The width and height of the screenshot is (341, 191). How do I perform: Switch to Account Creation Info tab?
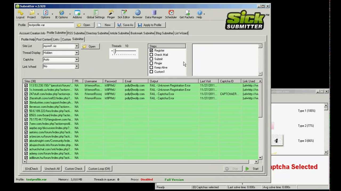point(32,33)
